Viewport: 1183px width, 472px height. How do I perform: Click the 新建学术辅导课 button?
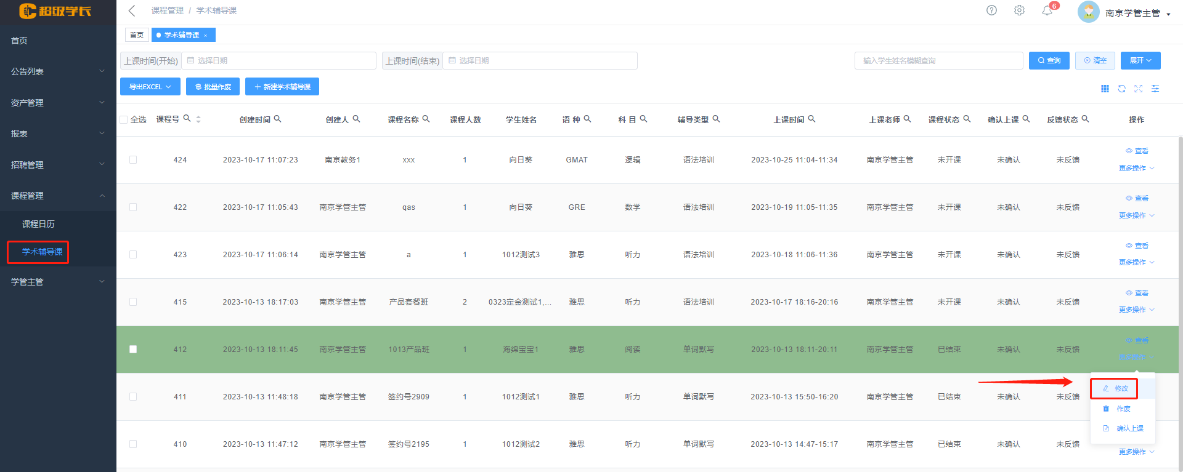click(x=282, y=87)
